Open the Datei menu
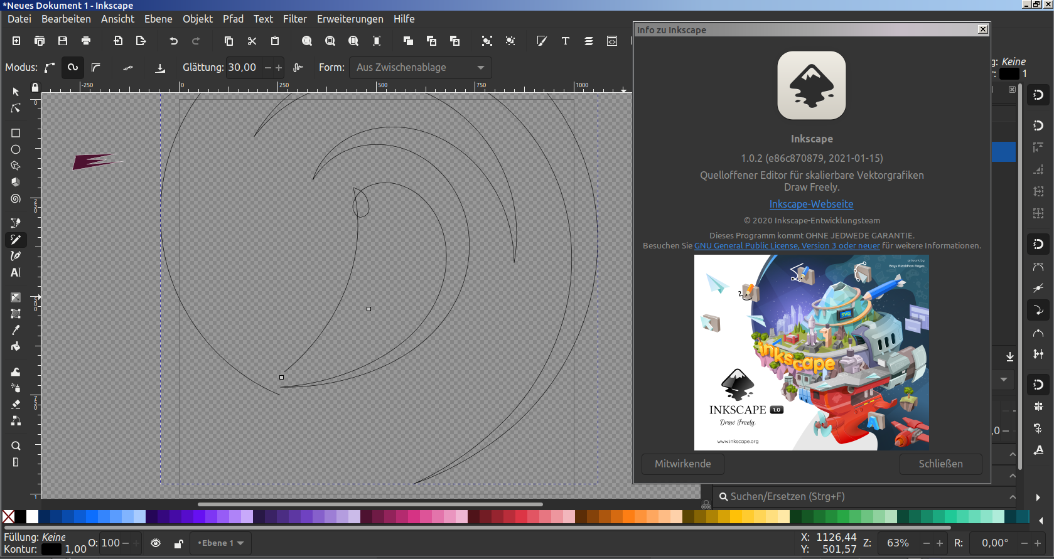The width and height of the screenshot is (1054, 559). pyautogui.click(x=19, y=19)
